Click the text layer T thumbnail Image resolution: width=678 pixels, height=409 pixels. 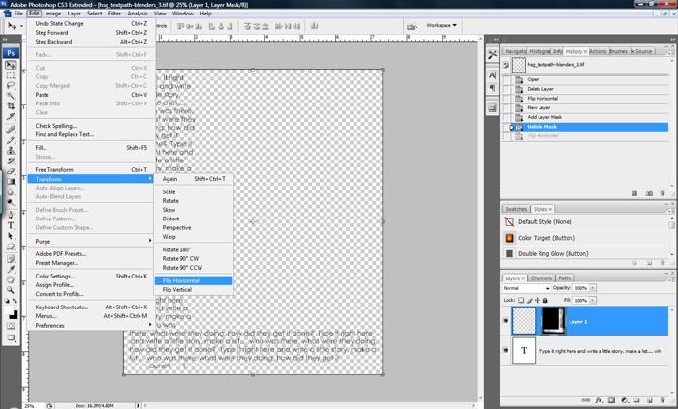point(524,351)
